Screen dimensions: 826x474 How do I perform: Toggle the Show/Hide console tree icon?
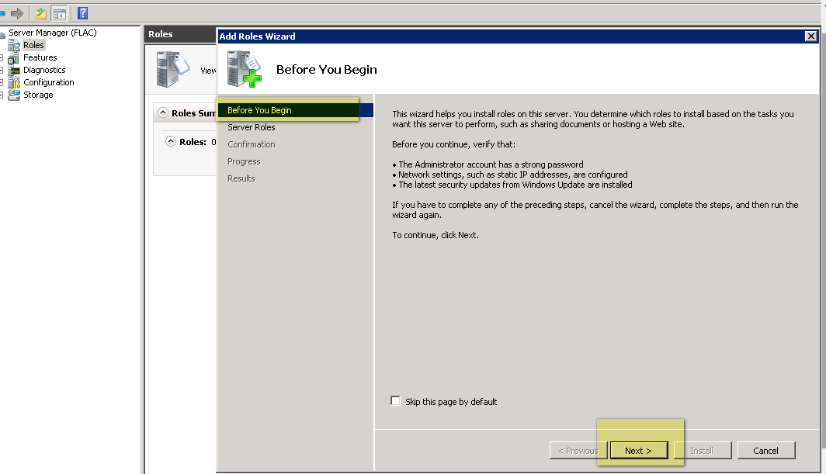60,13
